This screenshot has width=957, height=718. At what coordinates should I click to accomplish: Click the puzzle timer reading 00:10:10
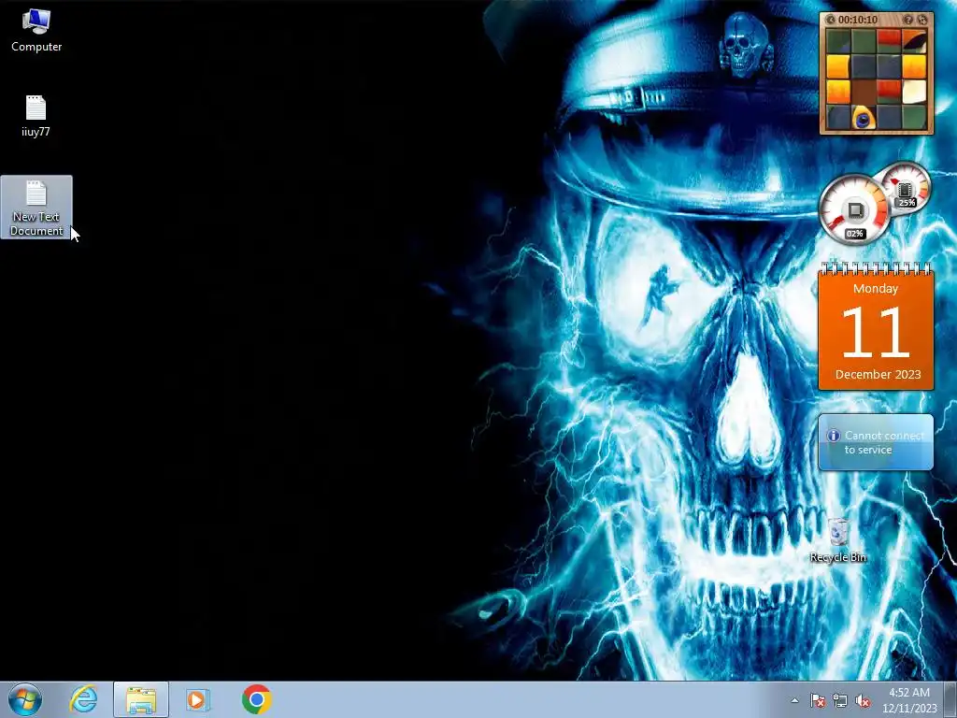(x=858, y=20)
